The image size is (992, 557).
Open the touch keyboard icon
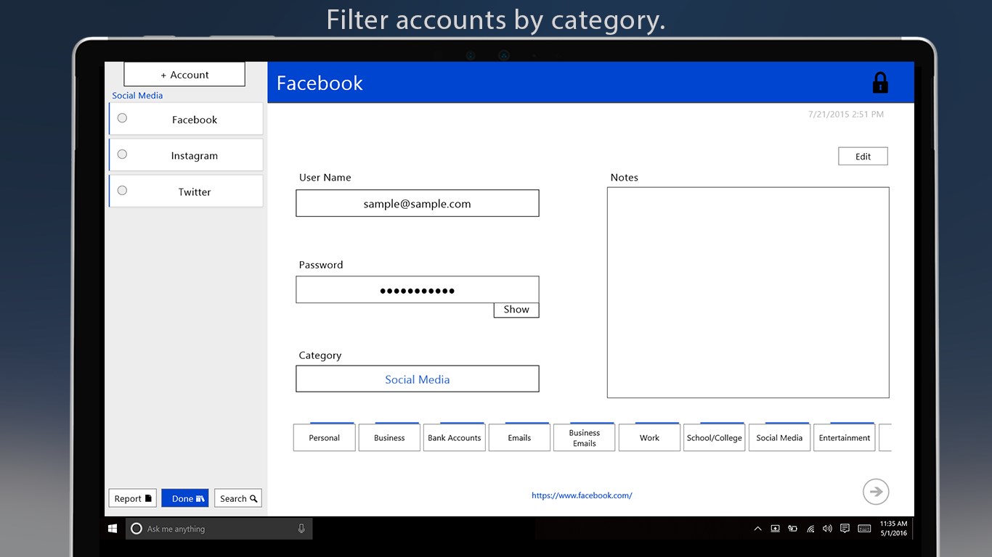[863, 529]
